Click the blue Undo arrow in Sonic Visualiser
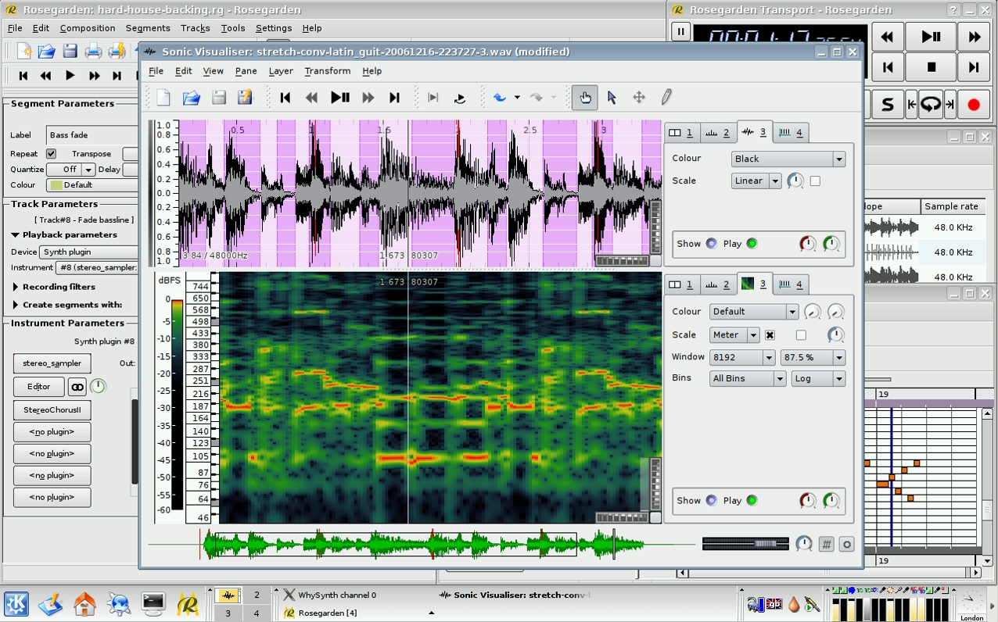 pyautogui.click(x=500, y=98)
